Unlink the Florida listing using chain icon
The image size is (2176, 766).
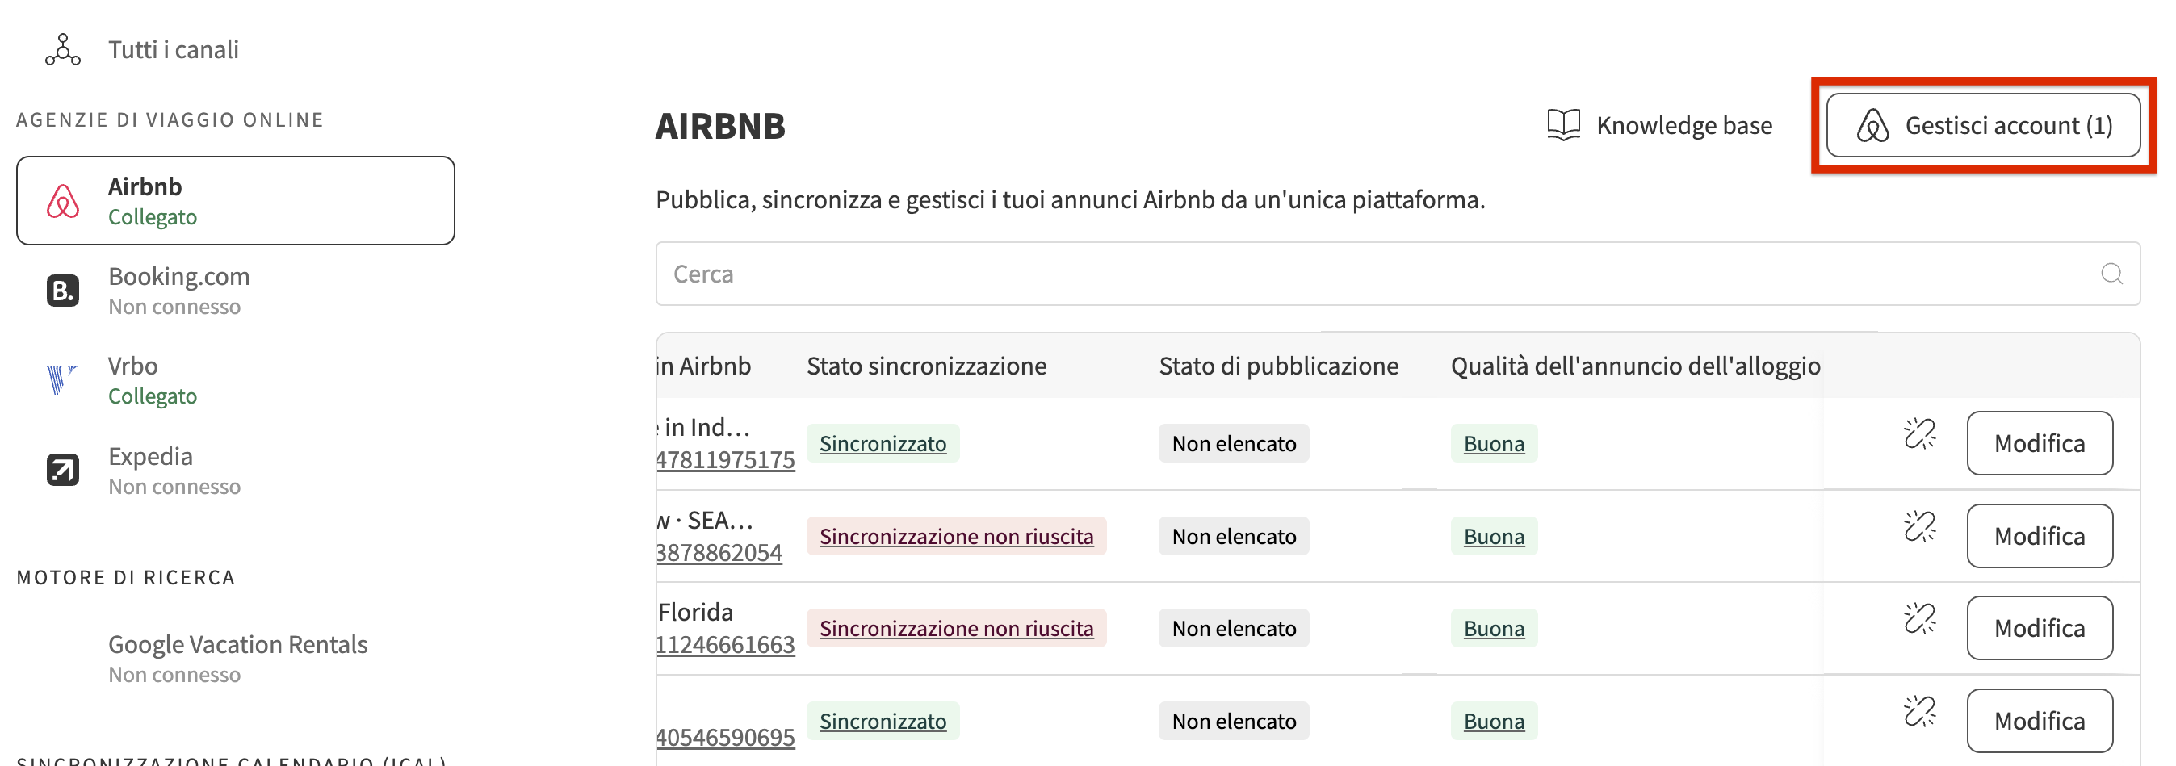(x=1919, y=619)
